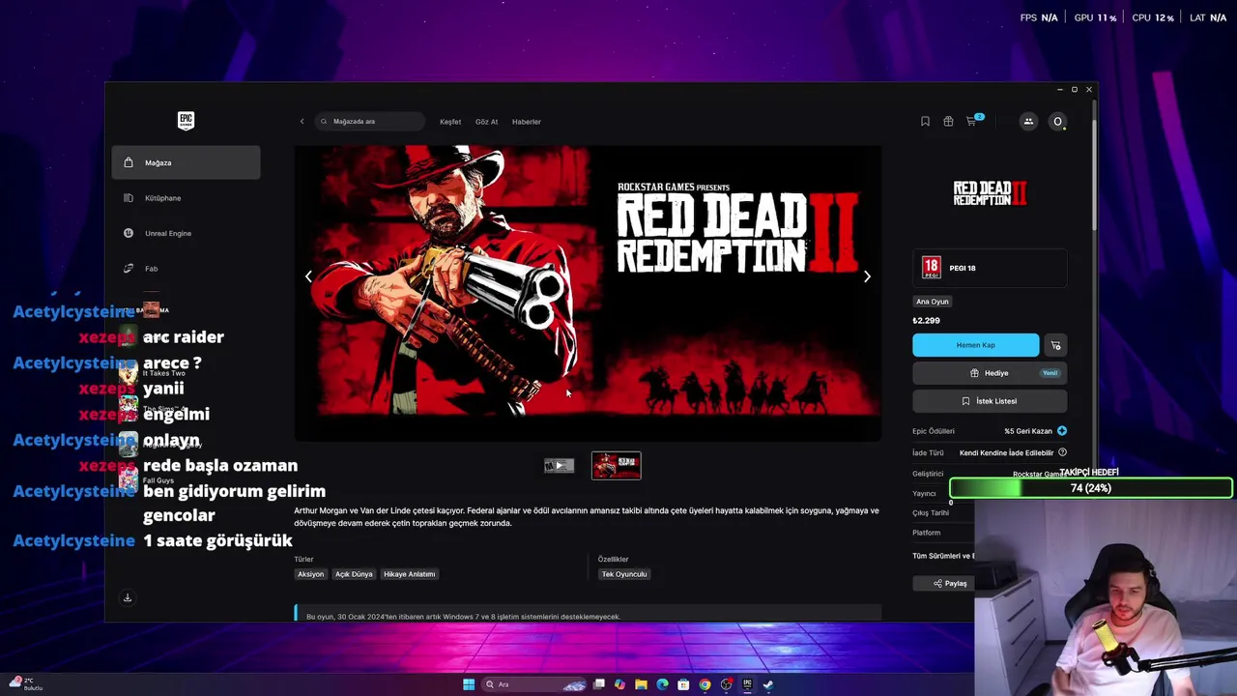Open the downloads icon at sidebar bottom
Screen dimensions: 1237x696
[127, 597]
